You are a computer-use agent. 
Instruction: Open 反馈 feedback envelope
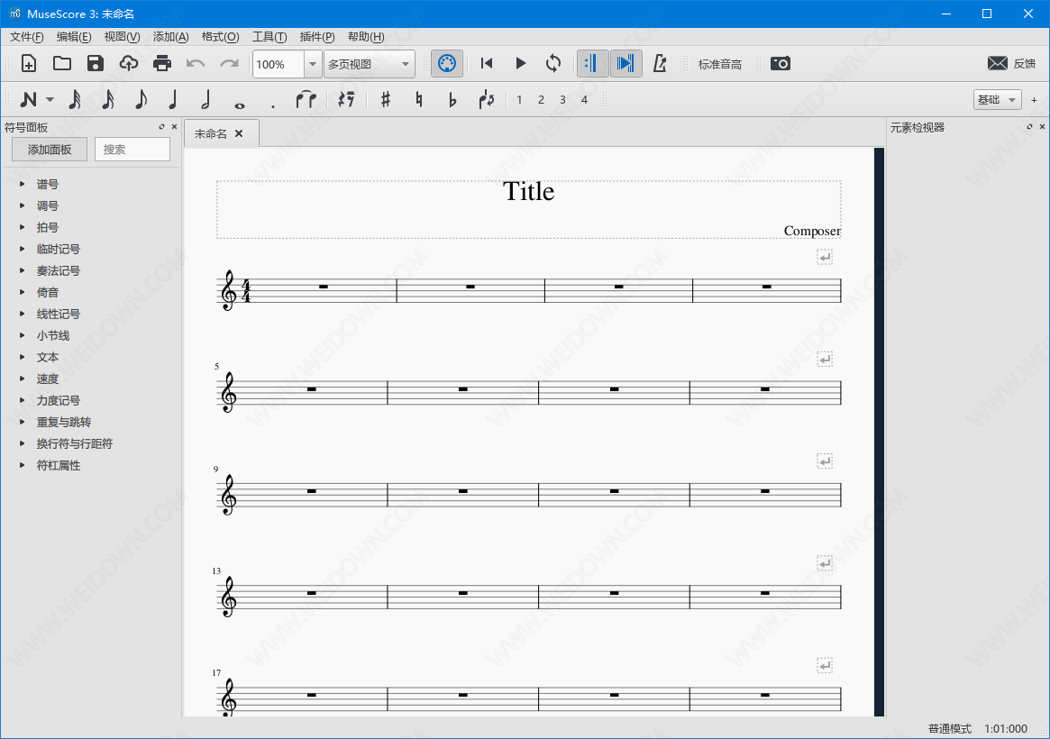coord(1011,64)
